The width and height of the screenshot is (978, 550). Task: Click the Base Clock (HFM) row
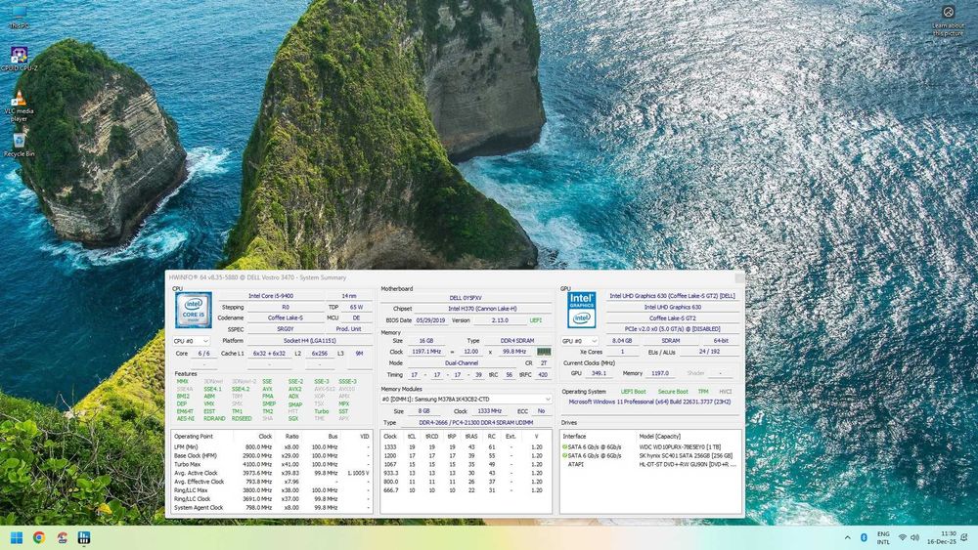click(272, 456)
